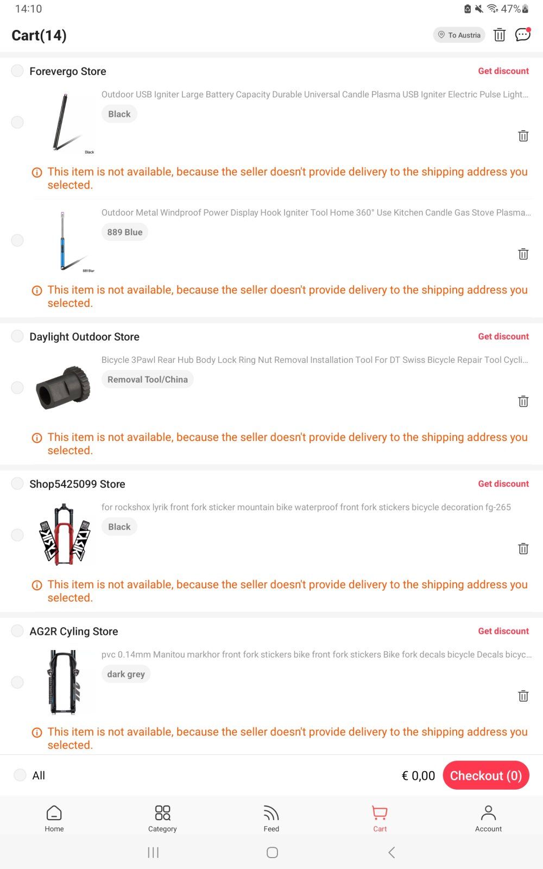Tap Get discount for Shop5425099 Store
This screenshot has width=543, height=869.
(x=503, y=484)
